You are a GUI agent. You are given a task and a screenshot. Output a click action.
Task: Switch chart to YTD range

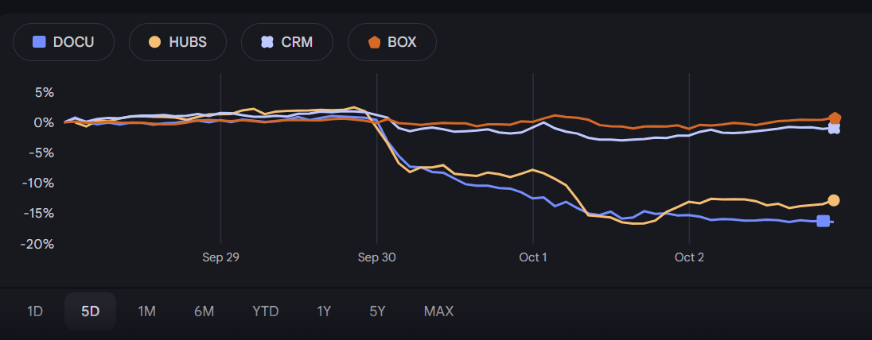click(265, 311)
